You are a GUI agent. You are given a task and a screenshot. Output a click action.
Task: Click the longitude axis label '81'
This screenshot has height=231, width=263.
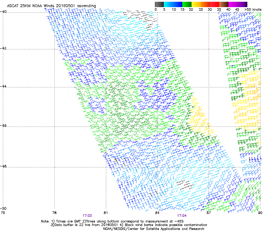(x=106, y=213)
